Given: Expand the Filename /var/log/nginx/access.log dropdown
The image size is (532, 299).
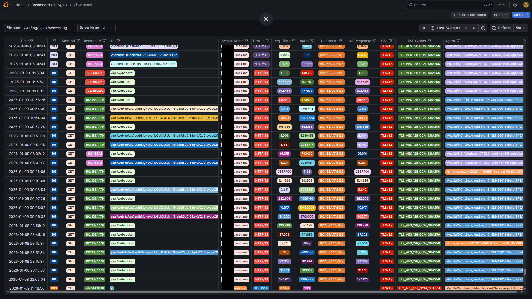Looking at the screenshot, I should point(48,28).
